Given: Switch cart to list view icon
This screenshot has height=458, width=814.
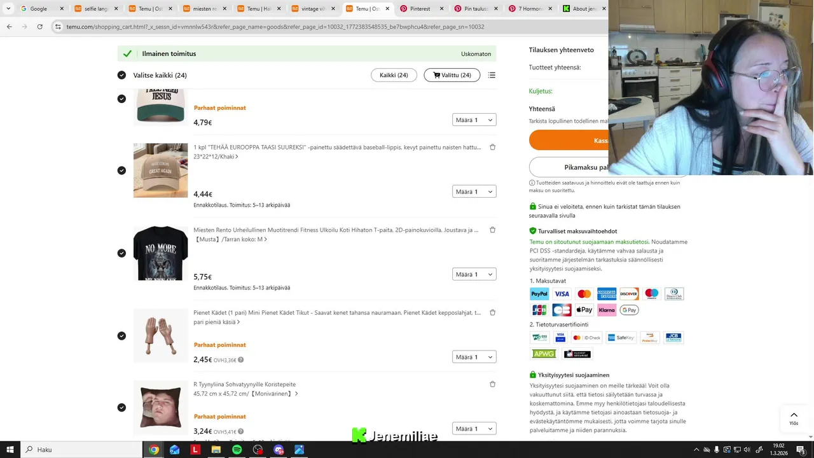Looking at the screenshot, I should pos(492,75).
